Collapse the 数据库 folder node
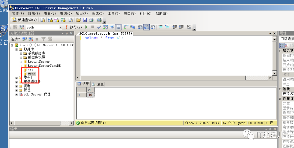The height and width of the screenshot is (148, 294). (x=17, y=49)
